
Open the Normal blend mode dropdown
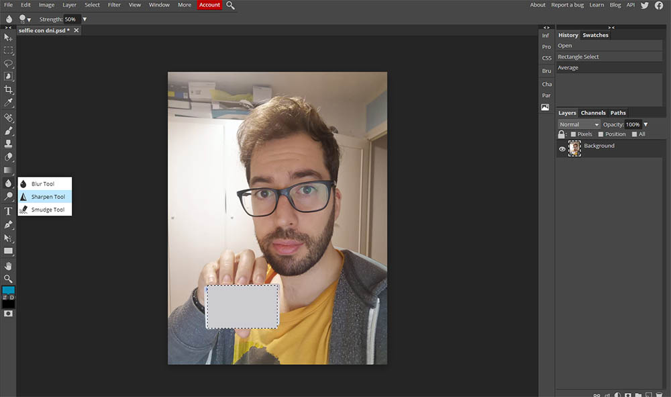578,124
